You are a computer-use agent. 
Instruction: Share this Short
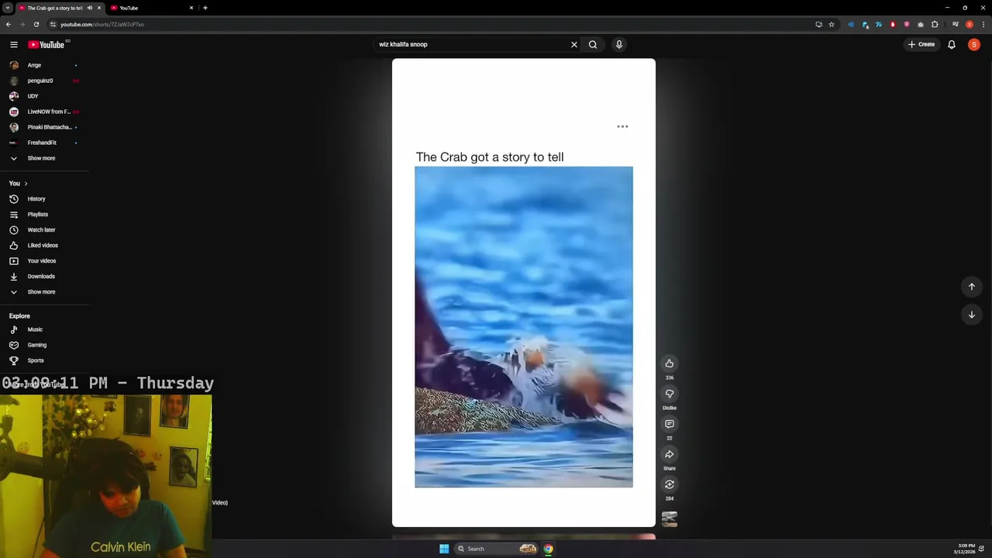pos(670,454)
